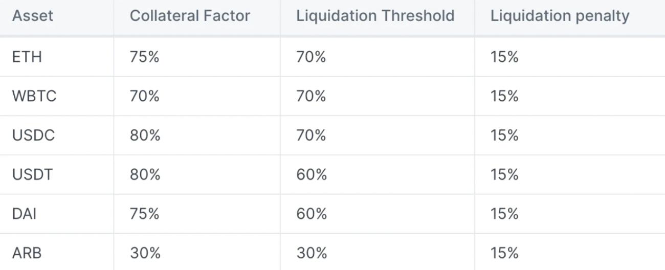Viewport: 665px width, 270px height.
Task: Select the ETH asset cell
Action: click(27, 57)
